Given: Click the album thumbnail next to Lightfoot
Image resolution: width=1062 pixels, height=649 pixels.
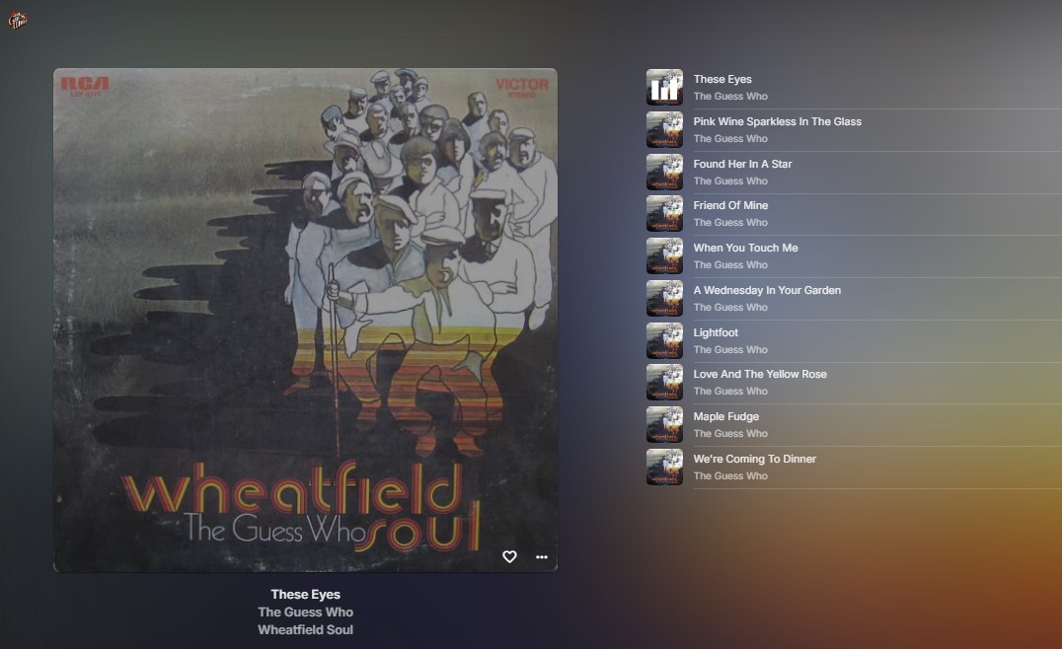Looking at the screenshot, I should (x=664, y=340).
